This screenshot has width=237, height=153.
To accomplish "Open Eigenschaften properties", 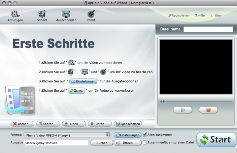I will 128,124.
